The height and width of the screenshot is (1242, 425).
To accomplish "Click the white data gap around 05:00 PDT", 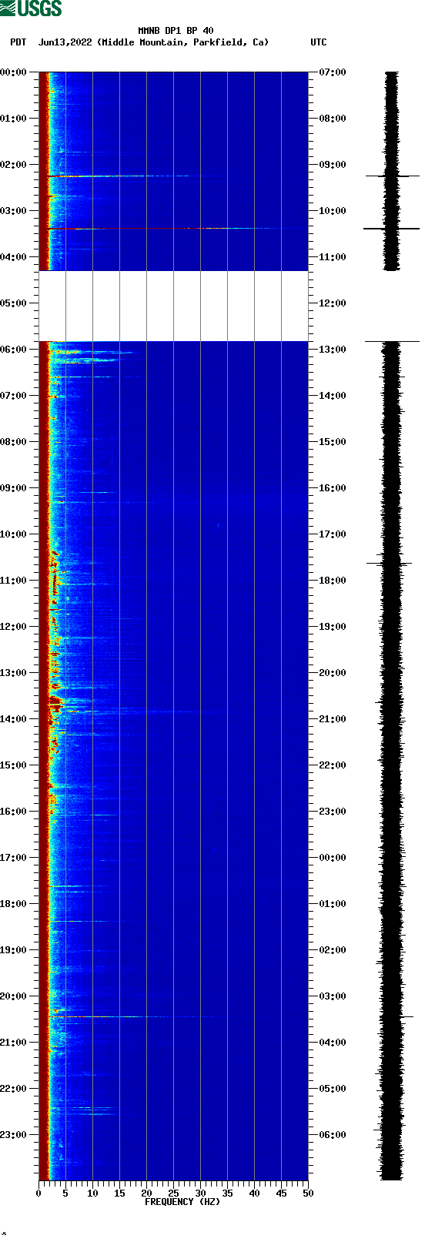I will [x=173, y=306].
